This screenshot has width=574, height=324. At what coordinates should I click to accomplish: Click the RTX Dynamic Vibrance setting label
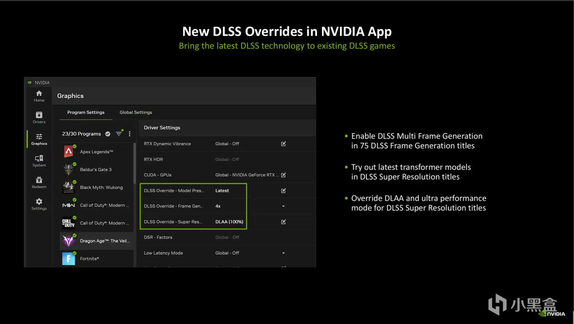(x=167, y=144)
